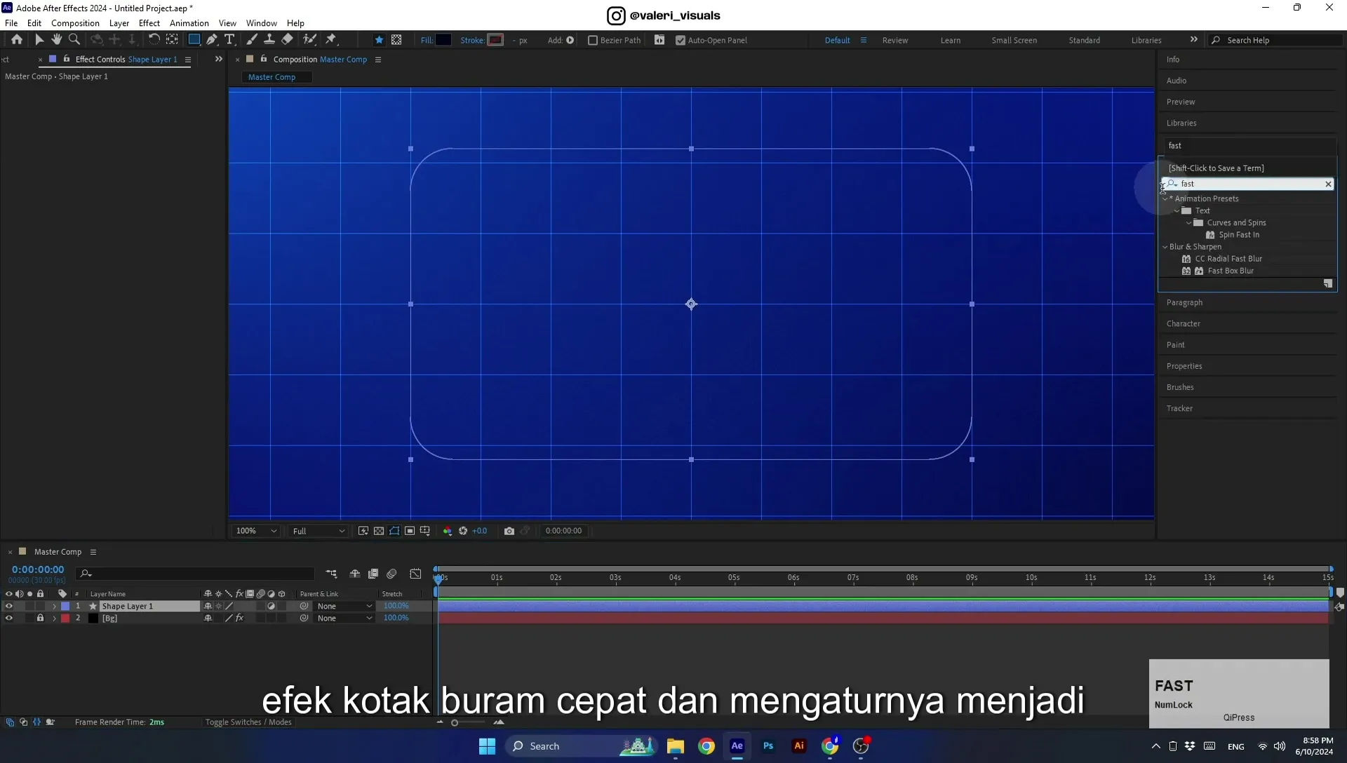Open Illustrator from the taskbar
This screenshot has height=763, width=1347.
coord(799,746)
